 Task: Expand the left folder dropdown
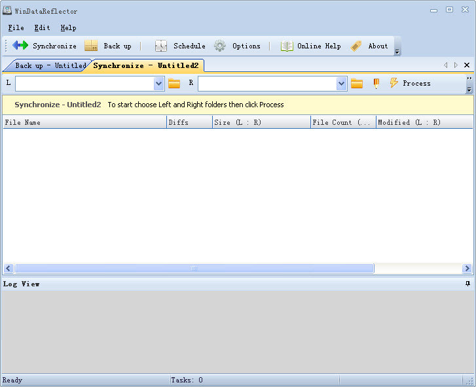click(159, 83)
